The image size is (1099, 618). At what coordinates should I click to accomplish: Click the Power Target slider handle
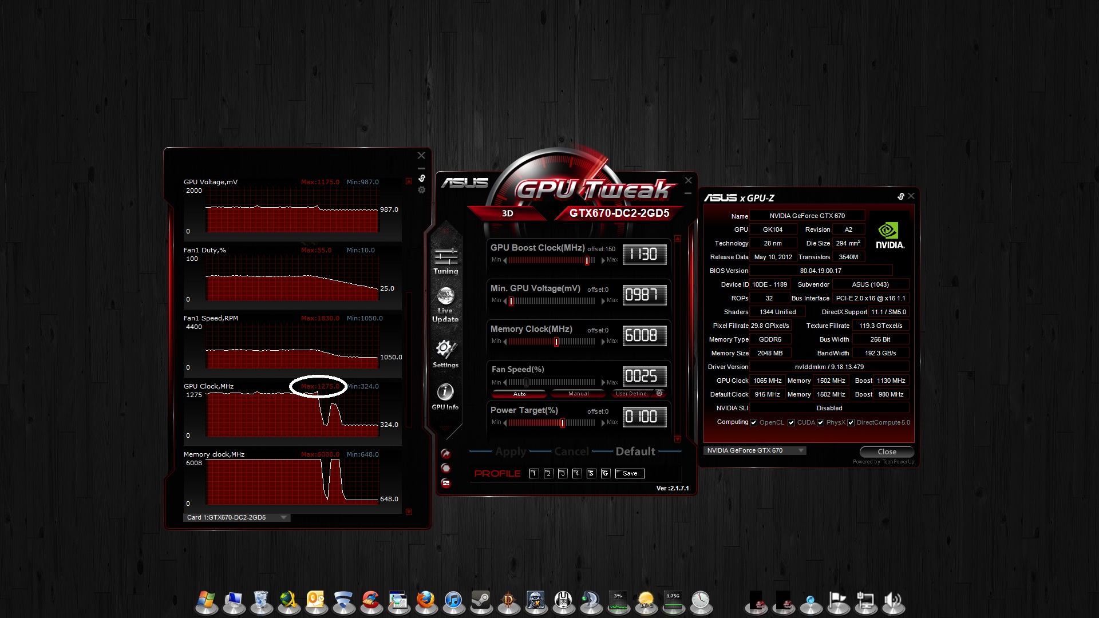(x=563, y=423)
